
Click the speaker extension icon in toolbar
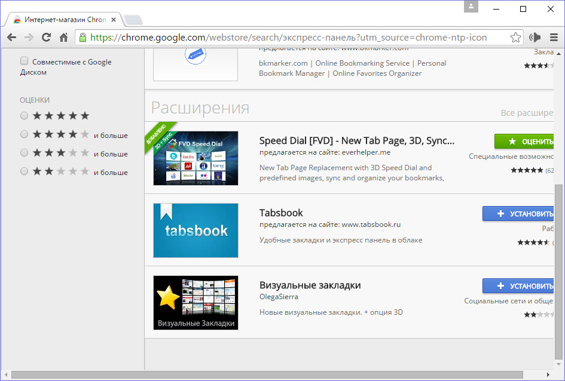tap(535, 38)
